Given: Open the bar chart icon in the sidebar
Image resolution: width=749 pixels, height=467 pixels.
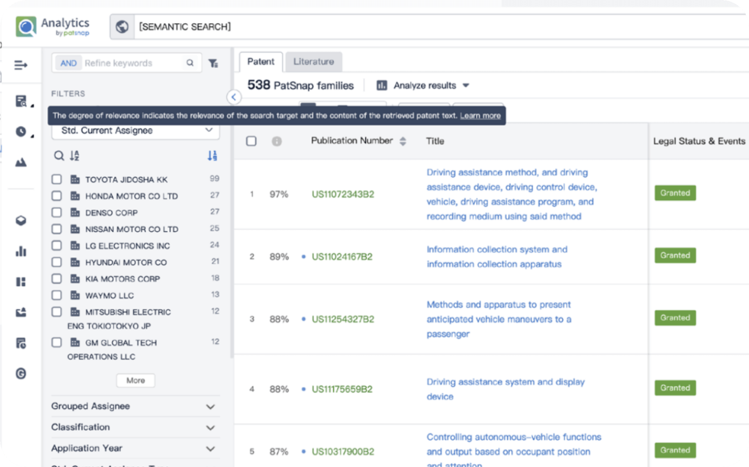Looking at the screenshot, I should [x=21, y=251].
